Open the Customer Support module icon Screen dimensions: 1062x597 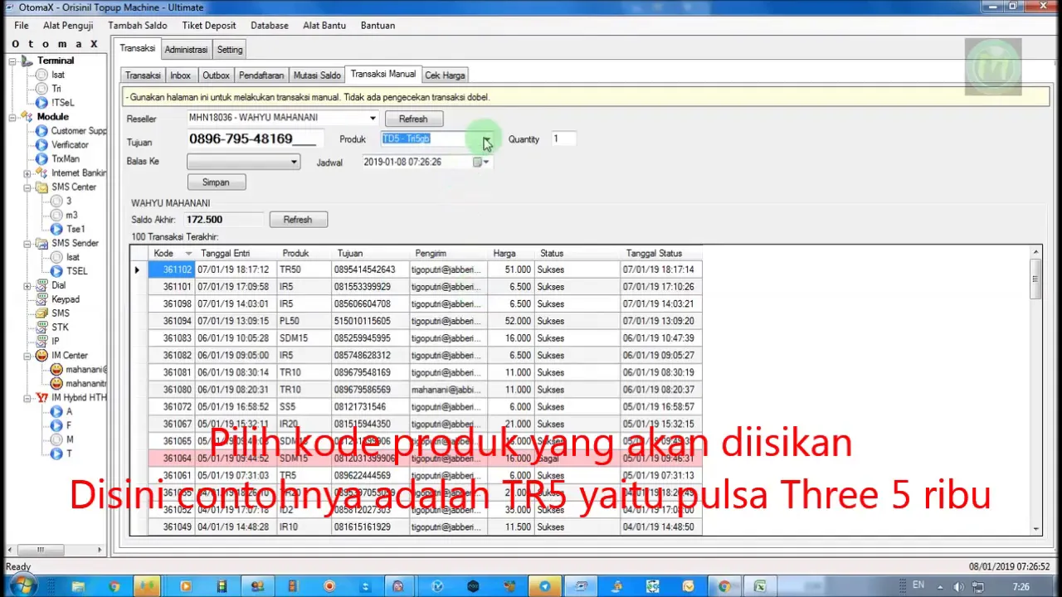click(x=42, y=131)
